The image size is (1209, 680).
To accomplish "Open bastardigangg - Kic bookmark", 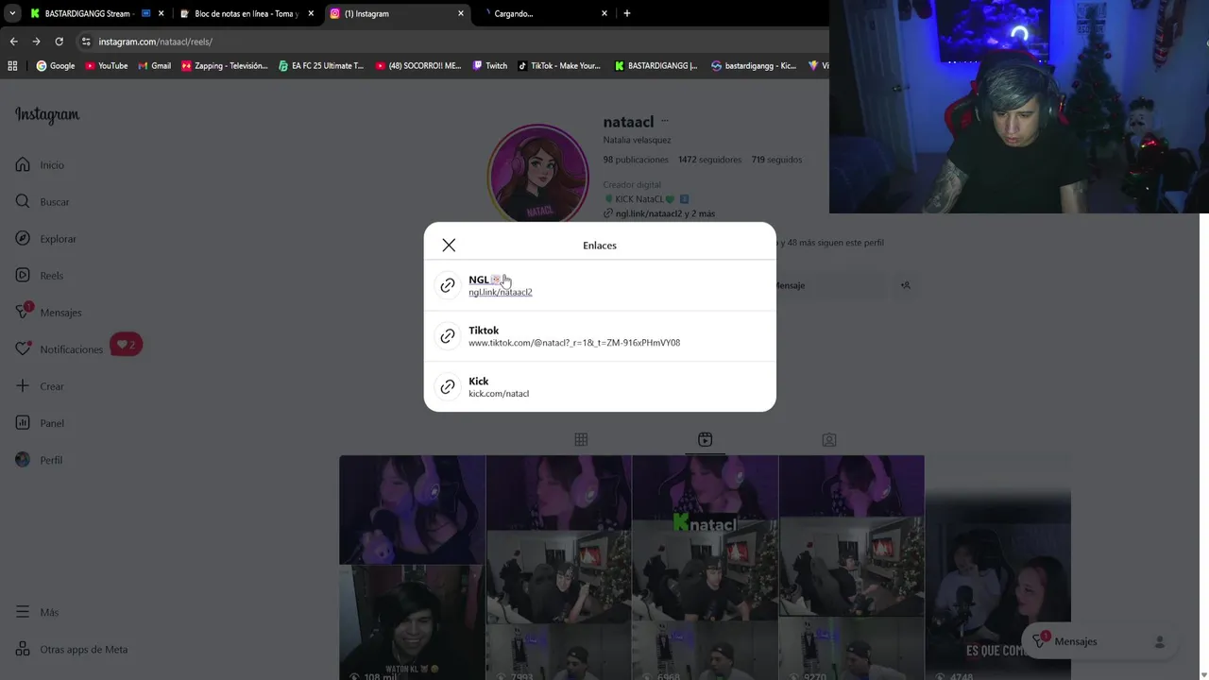I will click(x=754, y=66).
